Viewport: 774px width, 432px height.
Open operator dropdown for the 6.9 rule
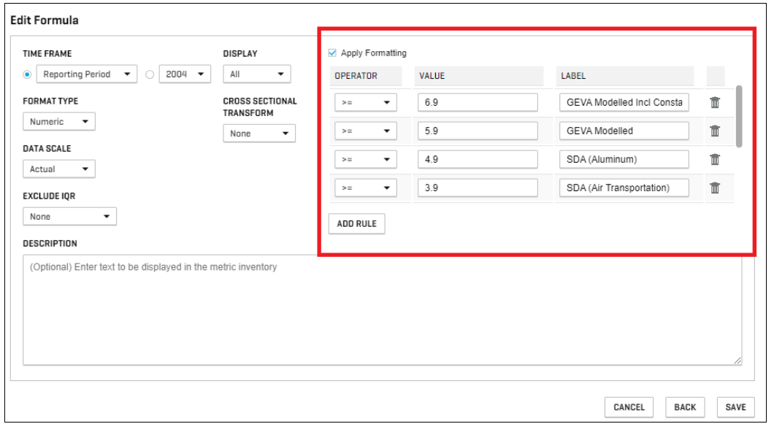point(366,103)
